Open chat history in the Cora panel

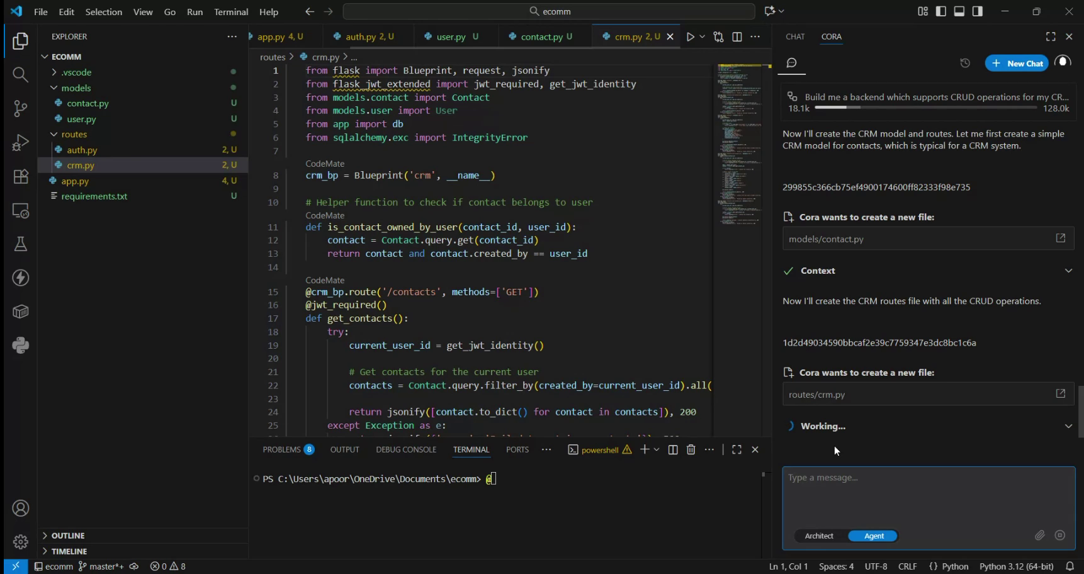point(965,63)
